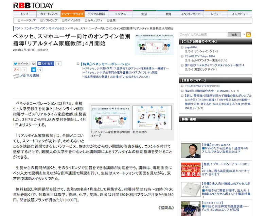Open 第15回グルメ&ダイニングスタイルショー link

(214, 65)
